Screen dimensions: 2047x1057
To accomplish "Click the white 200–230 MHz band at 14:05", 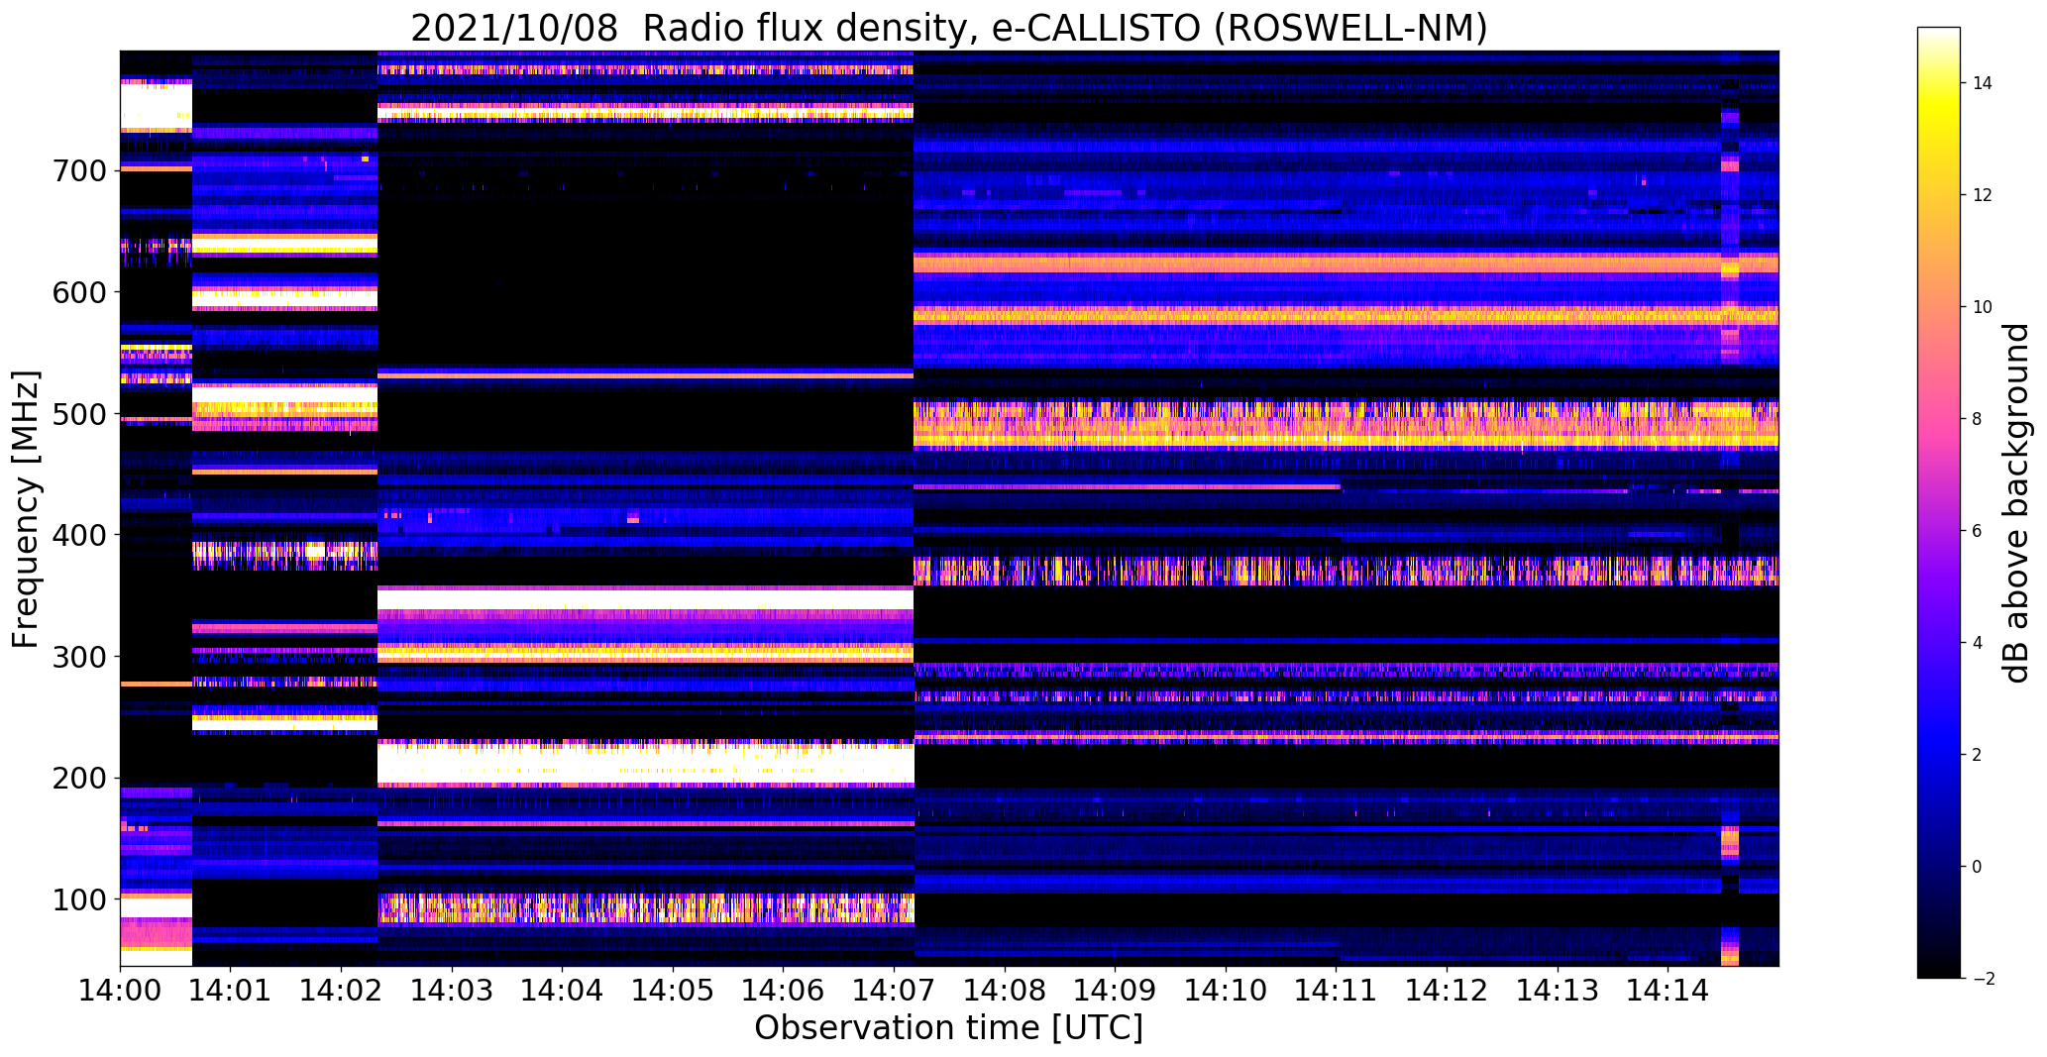I will [673, 764].
